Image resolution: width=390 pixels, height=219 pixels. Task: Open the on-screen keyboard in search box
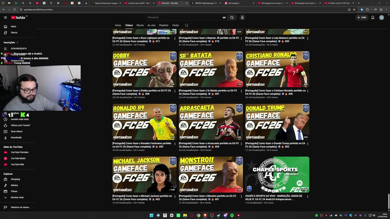[x=224, y=17]
